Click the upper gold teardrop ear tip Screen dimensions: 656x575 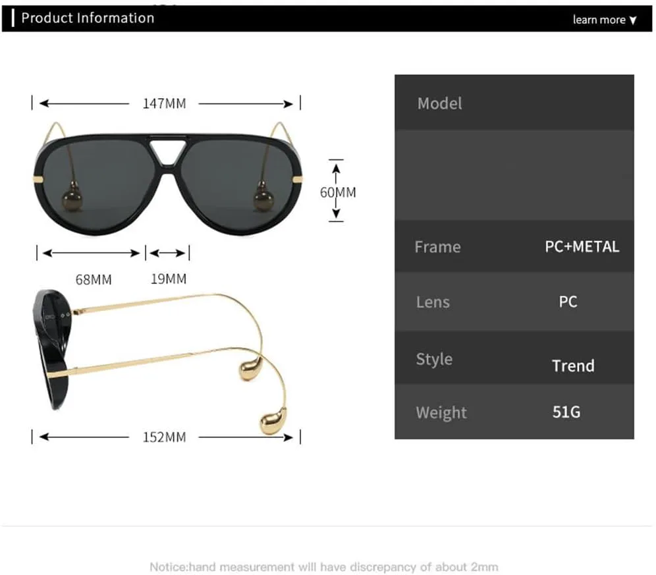coord(252,370)
